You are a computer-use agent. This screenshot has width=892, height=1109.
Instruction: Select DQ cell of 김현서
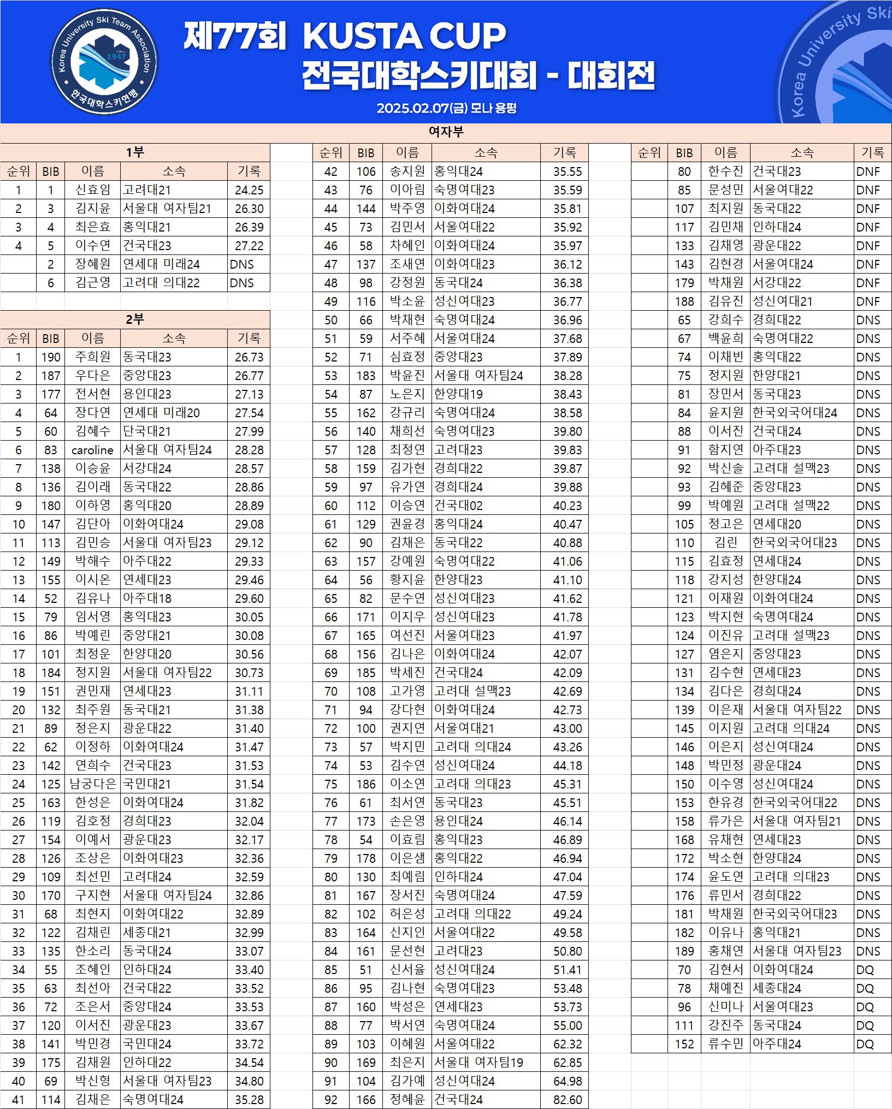pyautogui.click(x=872, y=970)
